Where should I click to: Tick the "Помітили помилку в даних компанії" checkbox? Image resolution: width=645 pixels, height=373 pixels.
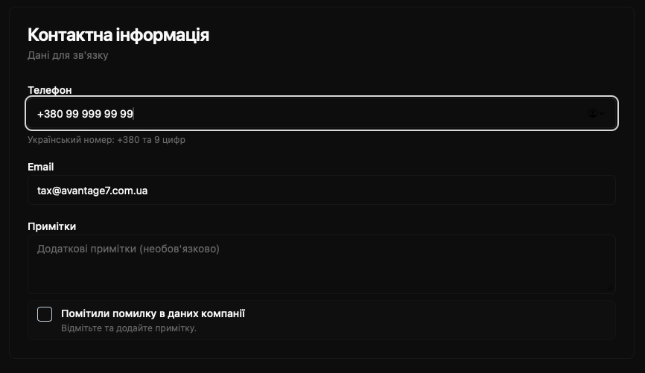coord(45,314)
